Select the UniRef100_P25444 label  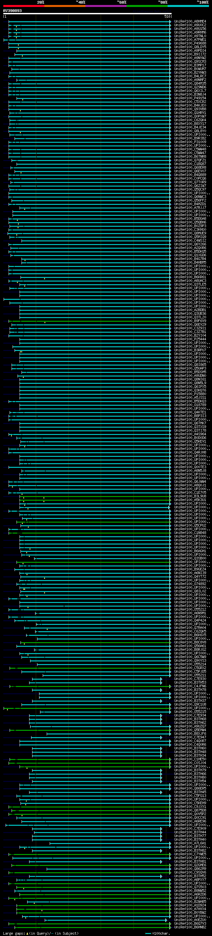(190, 339)
